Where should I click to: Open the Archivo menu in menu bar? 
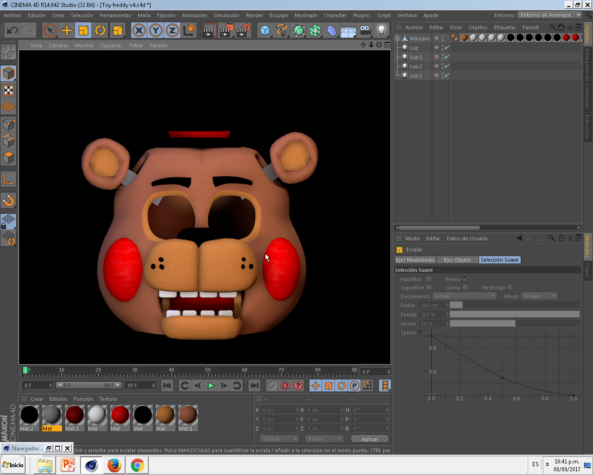[13, 15]
